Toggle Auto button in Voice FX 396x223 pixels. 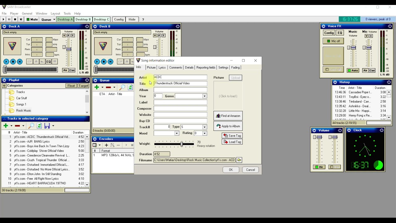[x=352, y=71]
